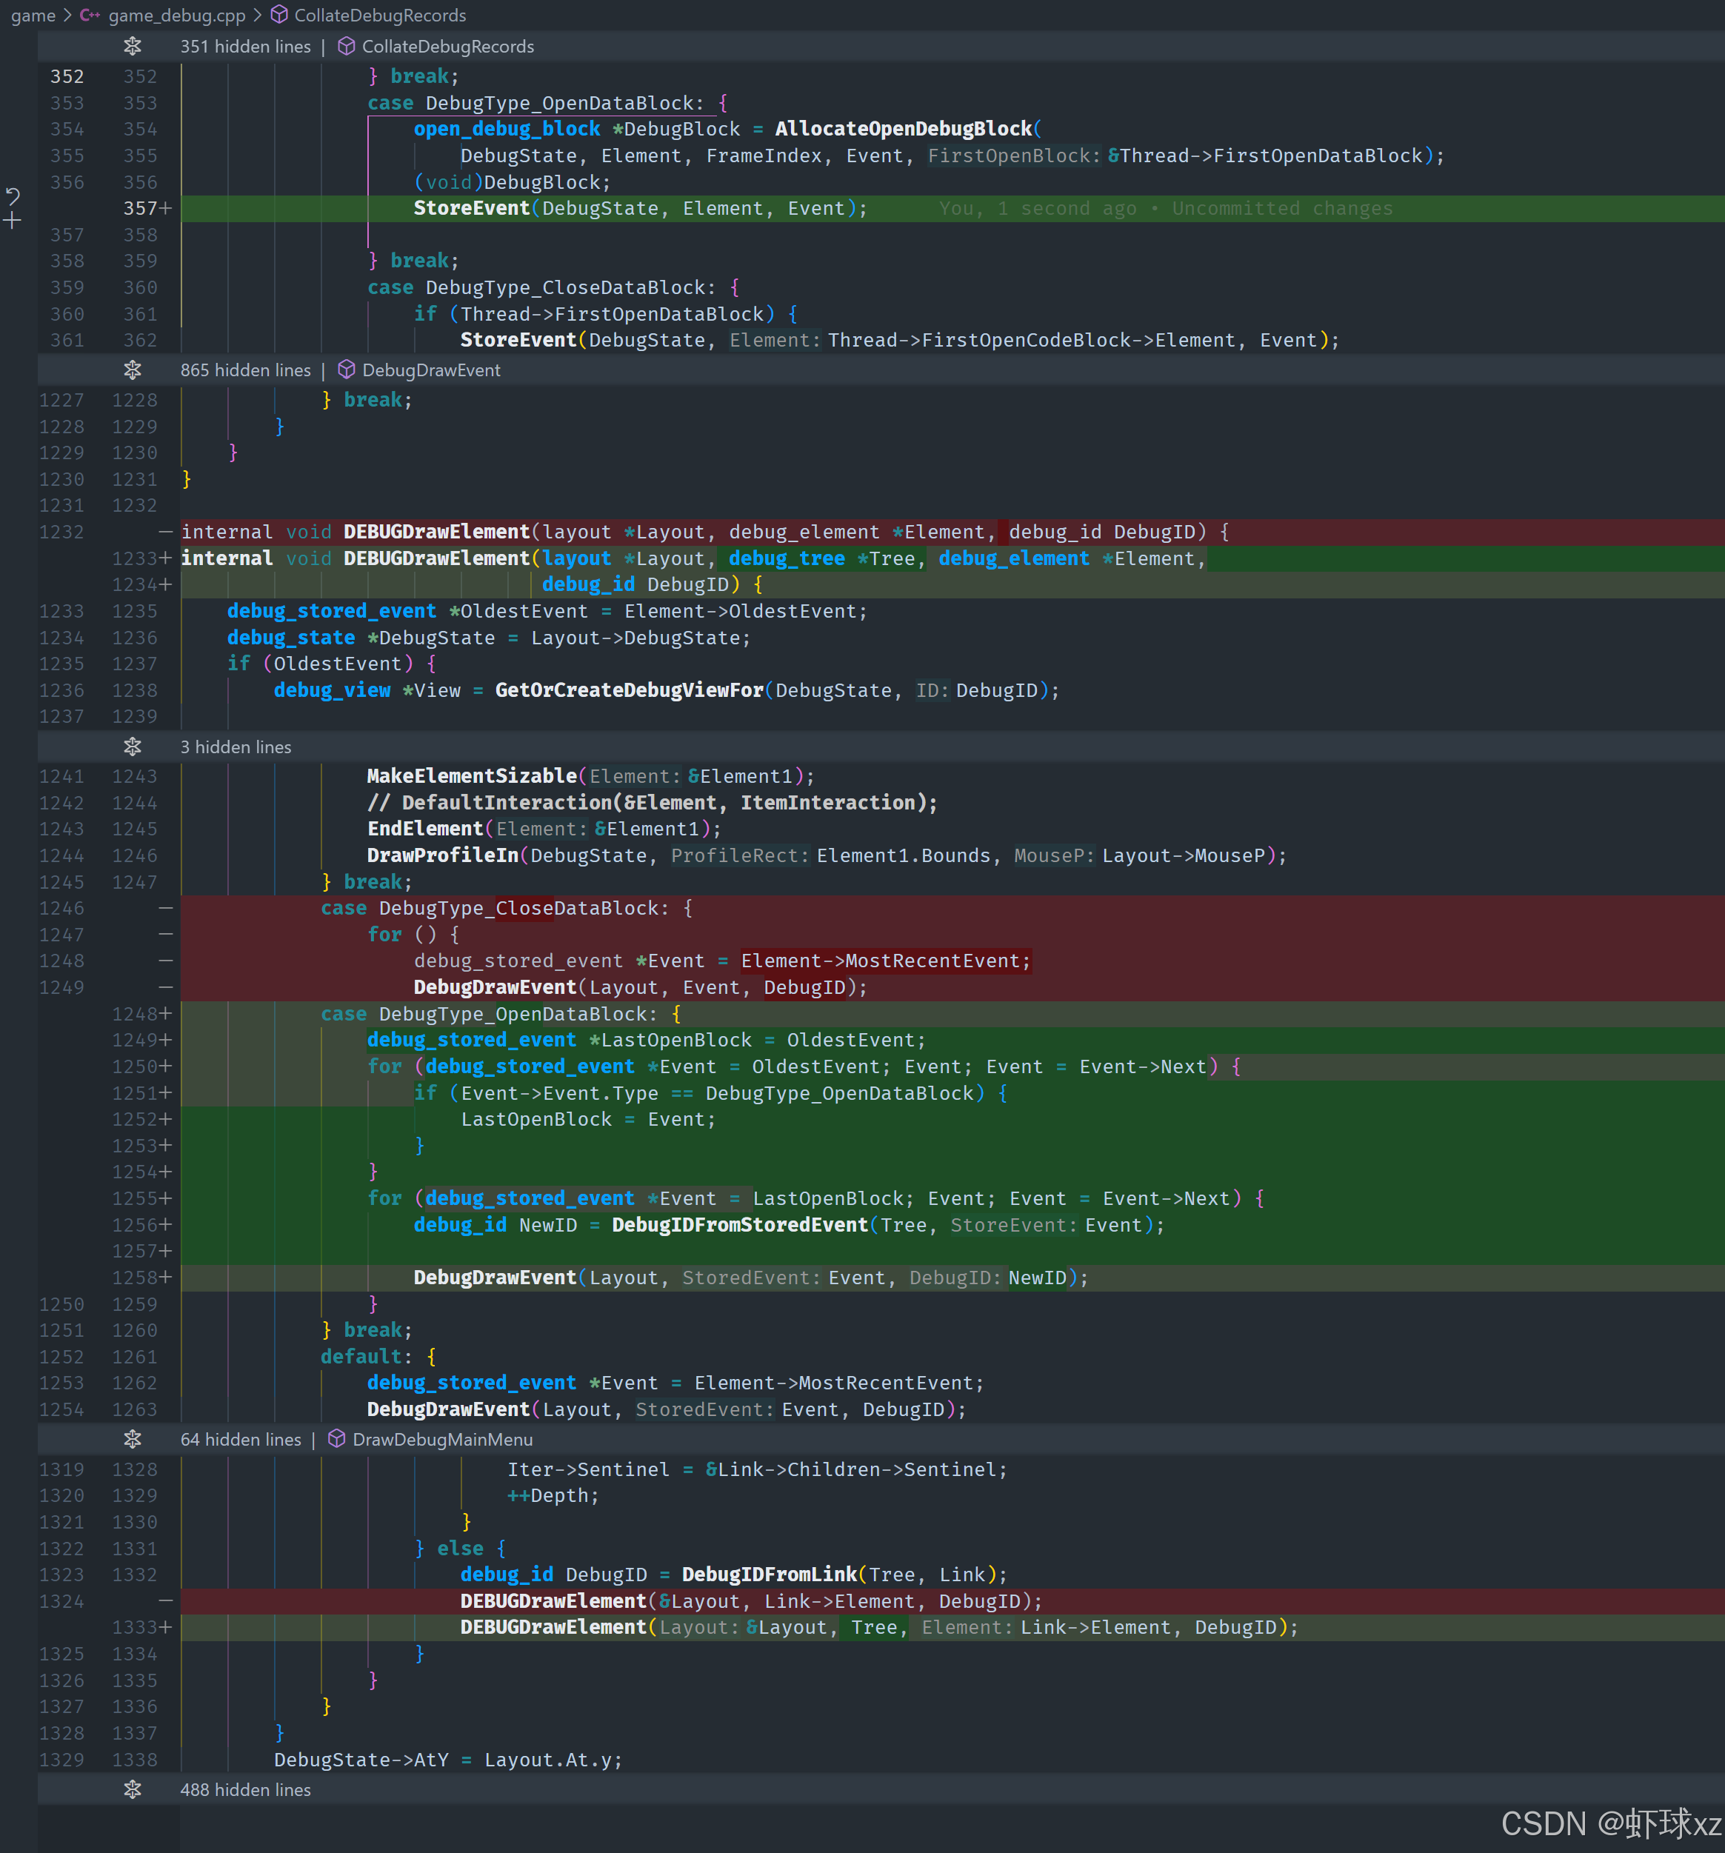Jump to DrawDebugMainMenu symbol link

[x=441, y=1439]
